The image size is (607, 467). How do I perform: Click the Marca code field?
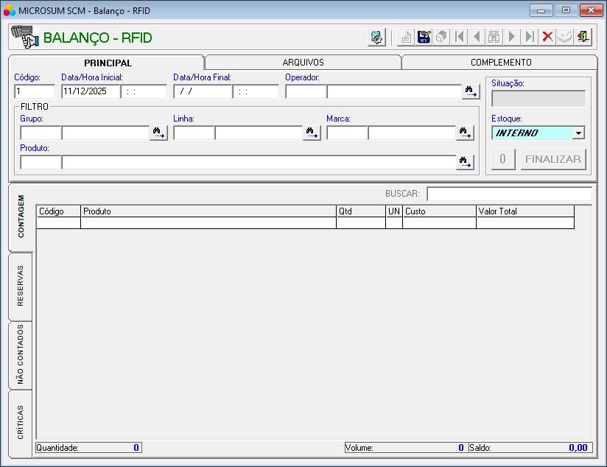click(x=347, y=133)
